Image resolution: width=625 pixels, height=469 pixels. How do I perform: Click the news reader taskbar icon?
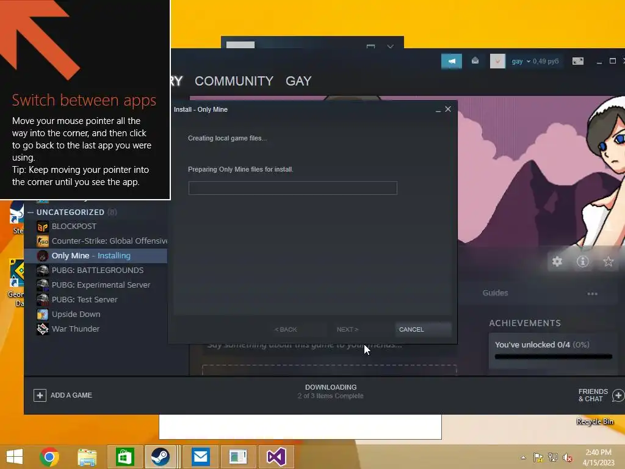(239, 457)
